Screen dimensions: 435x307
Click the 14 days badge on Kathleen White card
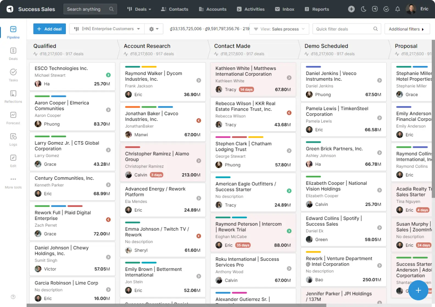point(246,90)
